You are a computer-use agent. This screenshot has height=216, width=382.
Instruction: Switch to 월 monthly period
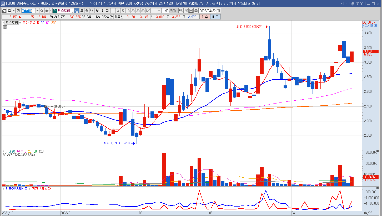pos(87,11)
